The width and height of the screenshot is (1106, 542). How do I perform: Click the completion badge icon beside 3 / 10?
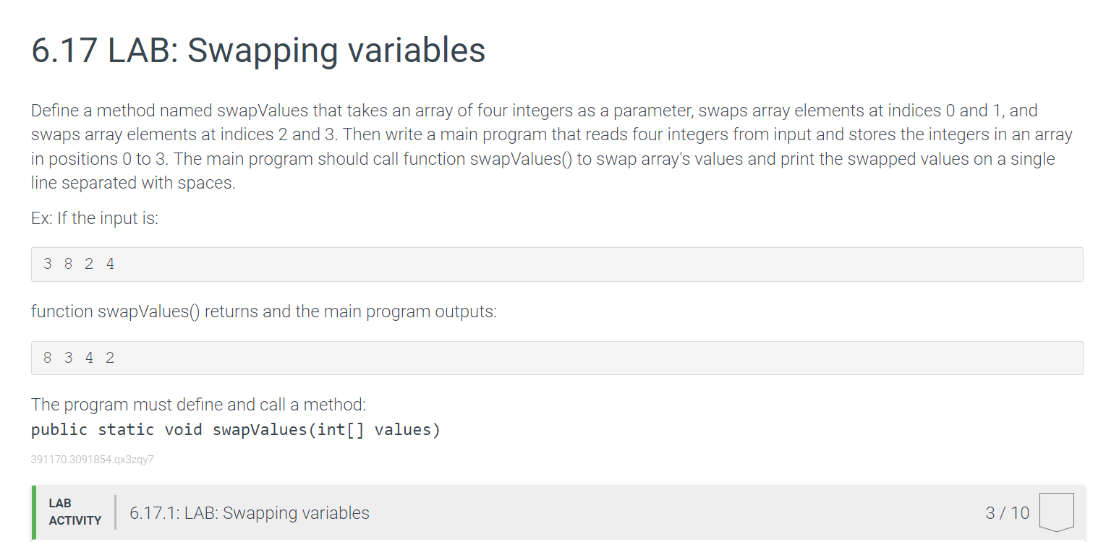click(x=1056, y=512)
